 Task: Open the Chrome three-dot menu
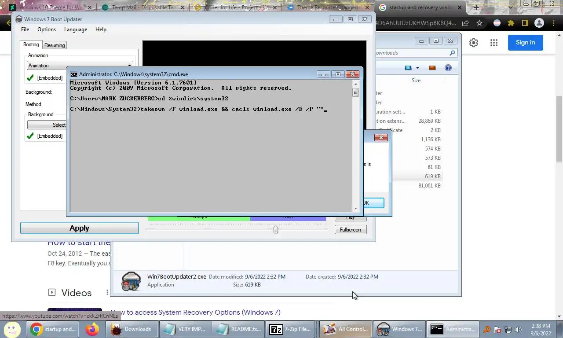click(x=553, y=23)
